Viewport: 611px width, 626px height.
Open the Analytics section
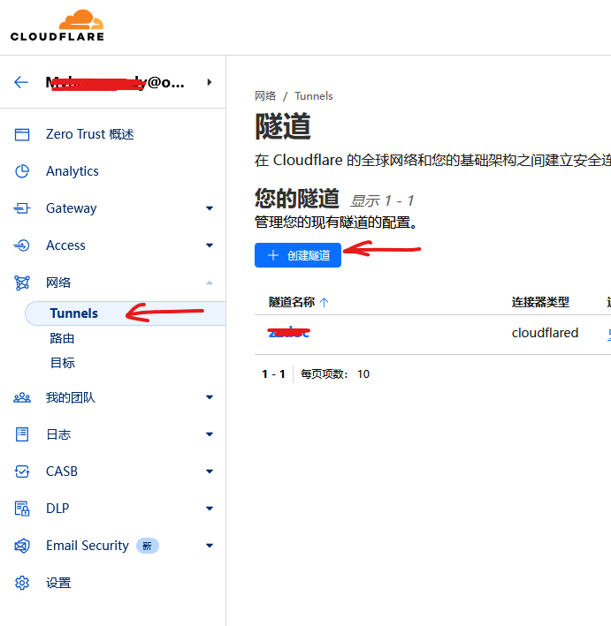73,171
